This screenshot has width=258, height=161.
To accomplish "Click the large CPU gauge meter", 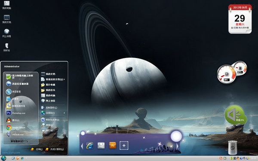I will 227,74.
